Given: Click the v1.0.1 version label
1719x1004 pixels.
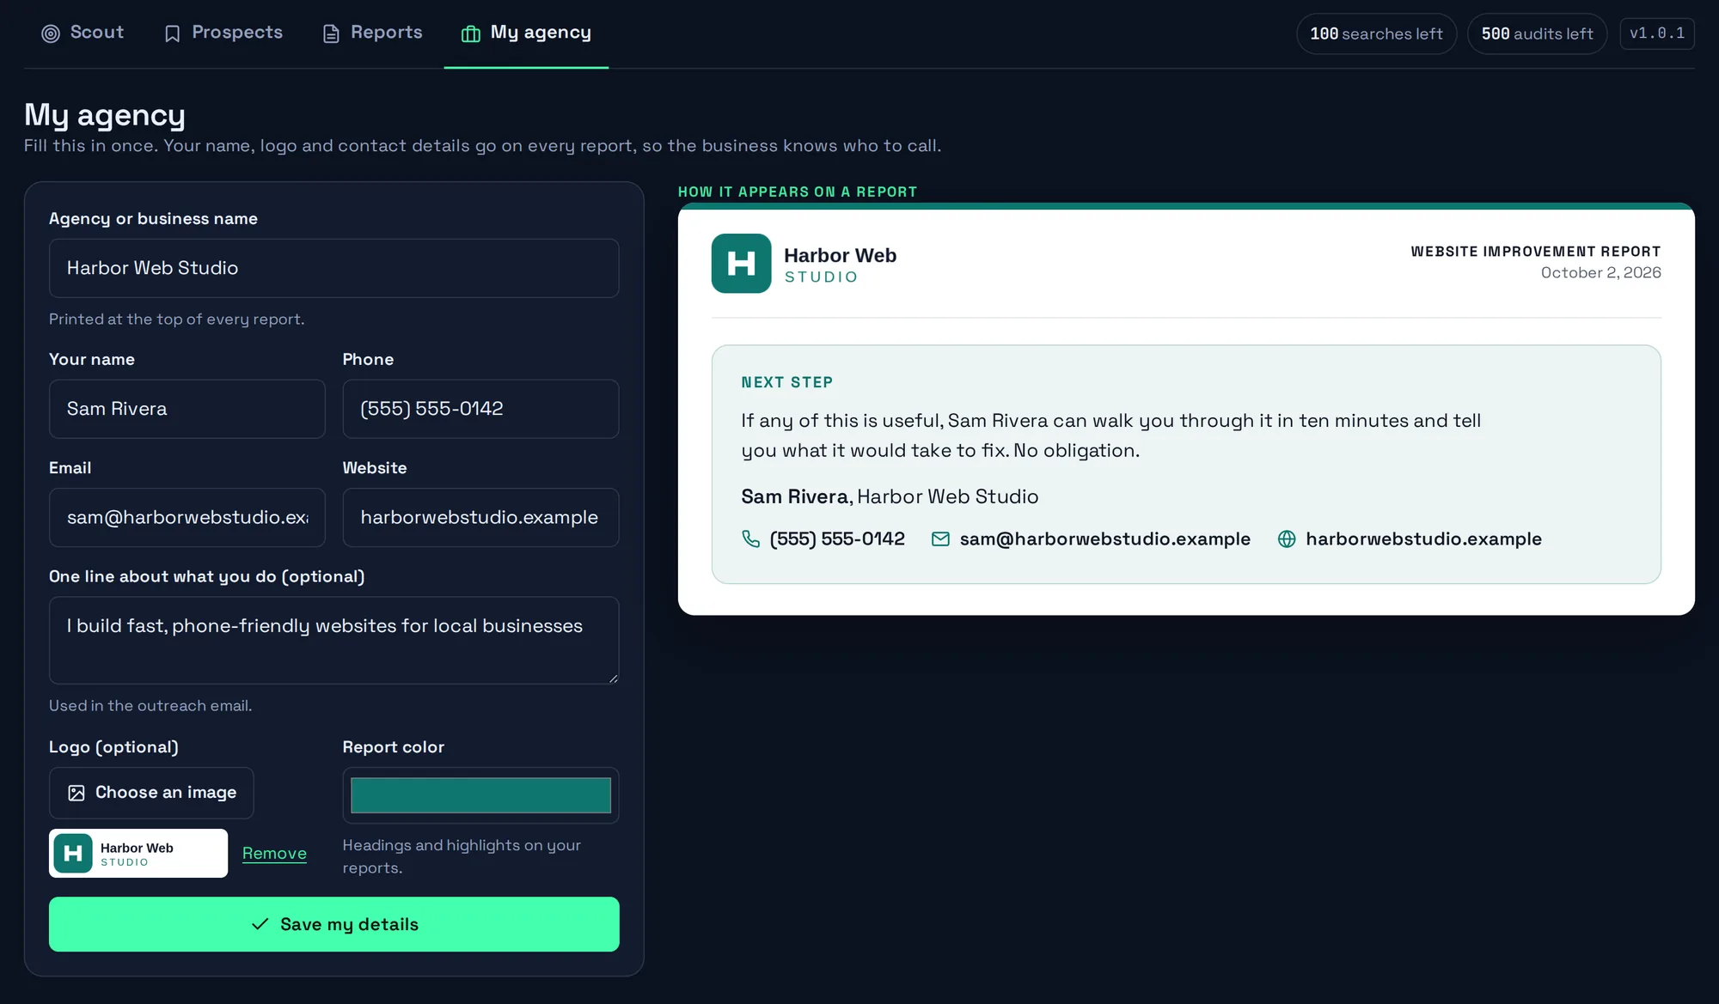Looking at the screenshot, I should tap(1657, 33).
